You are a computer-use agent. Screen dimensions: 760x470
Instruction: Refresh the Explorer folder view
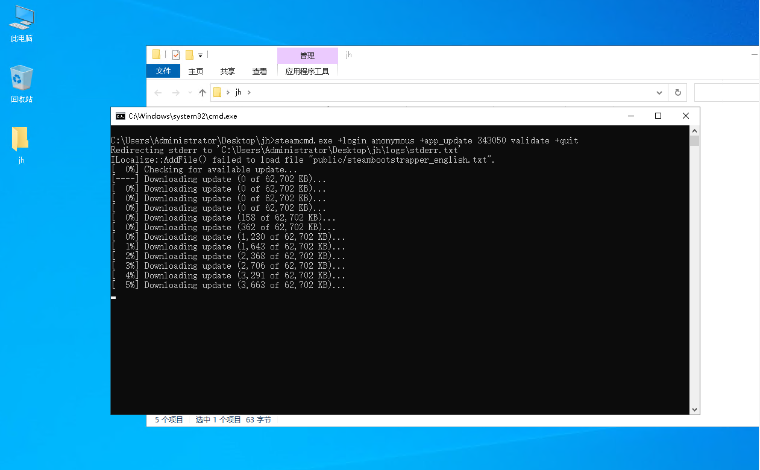(x=677, y=93)
